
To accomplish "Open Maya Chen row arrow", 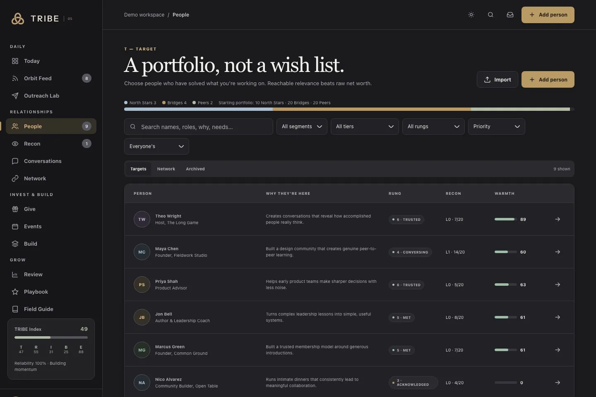I will [x=558, y=252].
